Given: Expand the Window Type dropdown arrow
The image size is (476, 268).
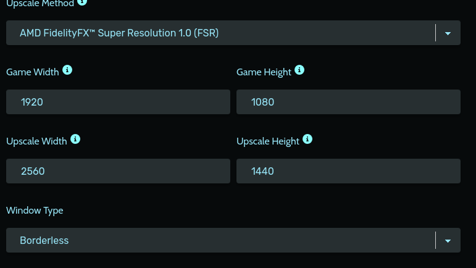Looking at the screenshot, I should tap(448, 241).
